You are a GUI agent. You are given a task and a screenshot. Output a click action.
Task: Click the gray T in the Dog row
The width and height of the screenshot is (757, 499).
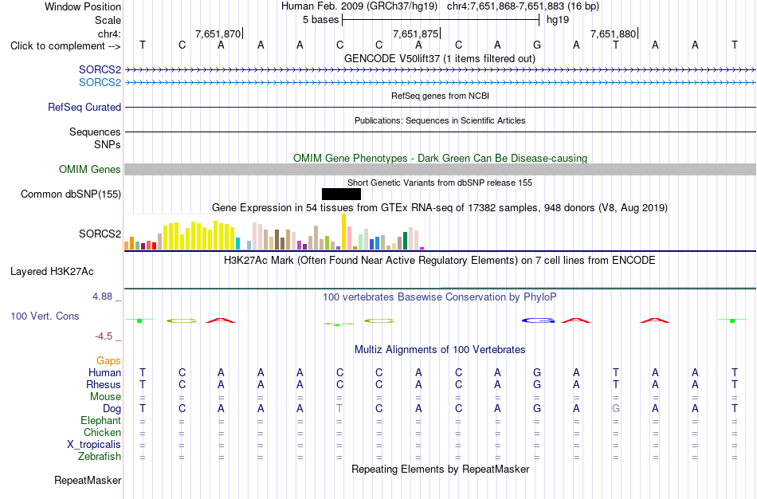339,408
